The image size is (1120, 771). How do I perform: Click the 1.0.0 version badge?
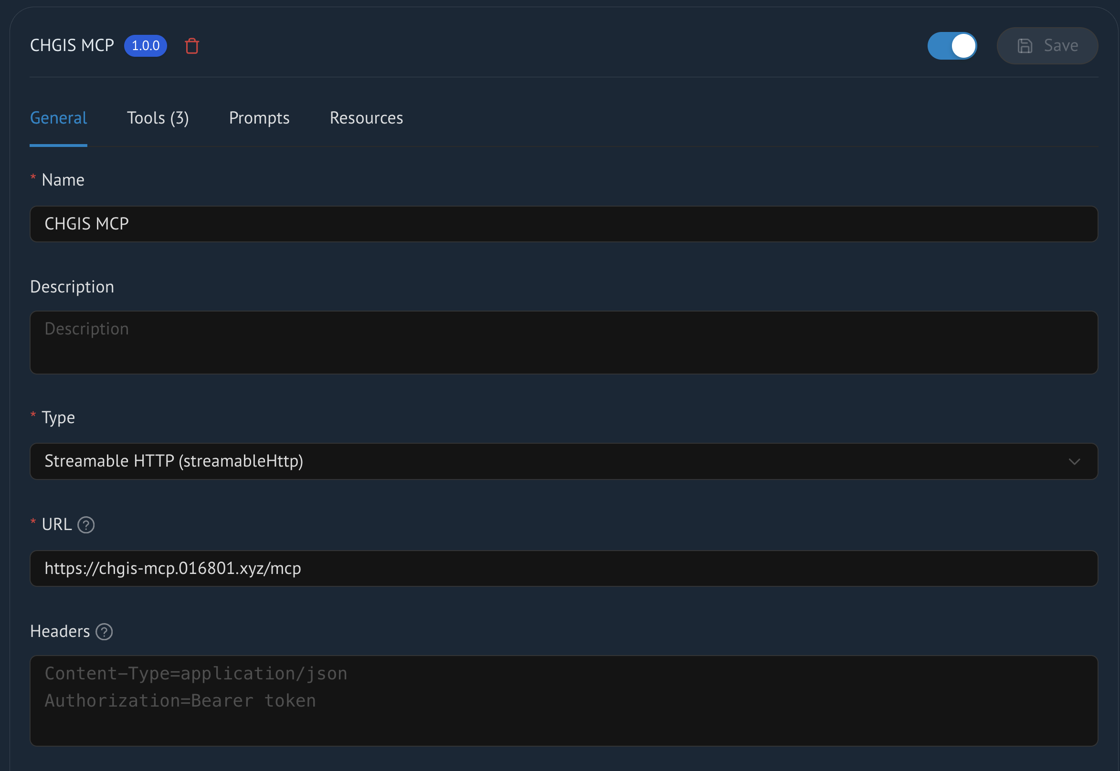tap(146, 46)
